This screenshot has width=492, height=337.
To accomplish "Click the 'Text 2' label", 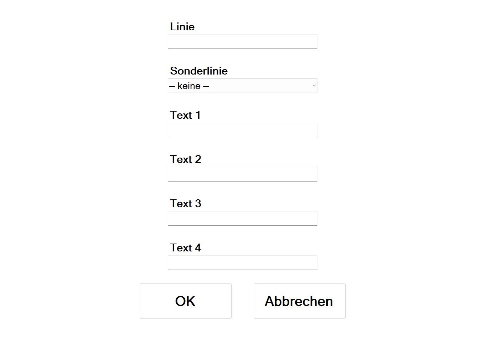I will click(x=186, y=159).
